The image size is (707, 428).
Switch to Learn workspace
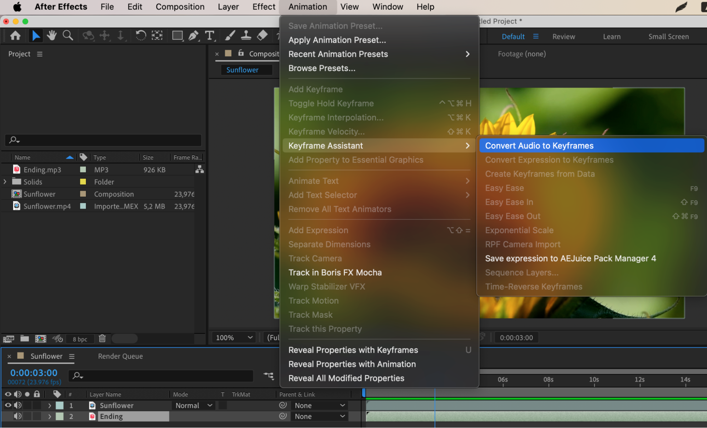coord(612,36)
